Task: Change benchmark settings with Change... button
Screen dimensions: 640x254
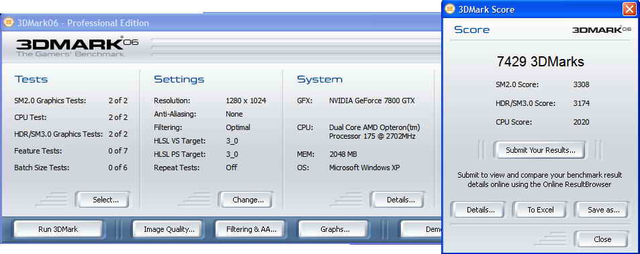Action: pyautogui.click(x=245, y=200)
